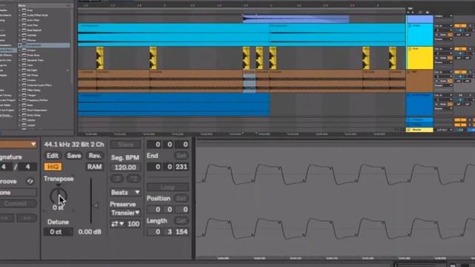Click the Limiter device folder icon
The height and width of the screenshot is (267, 475).
[x=24, y=120]
